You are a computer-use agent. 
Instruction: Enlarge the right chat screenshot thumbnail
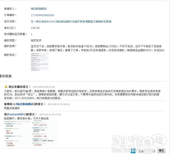45,134
